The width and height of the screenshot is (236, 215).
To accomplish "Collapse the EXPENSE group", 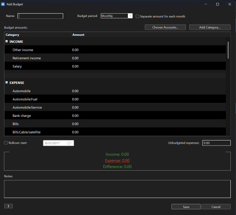I will pyautogui.click(x=7, y=83).
